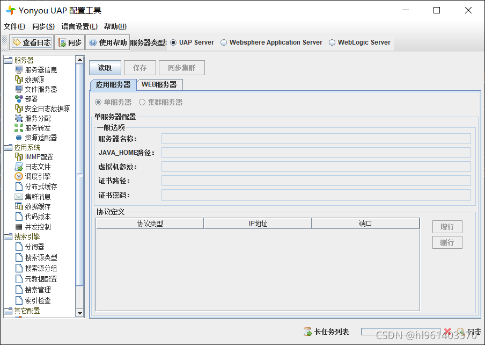Viewport: 485px width, 345px height.
Task: Click the 搜索源分组 page icon
Action: [19, 268]
